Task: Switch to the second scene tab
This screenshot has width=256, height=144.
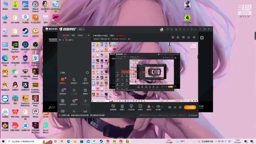Action: (73, 35)
